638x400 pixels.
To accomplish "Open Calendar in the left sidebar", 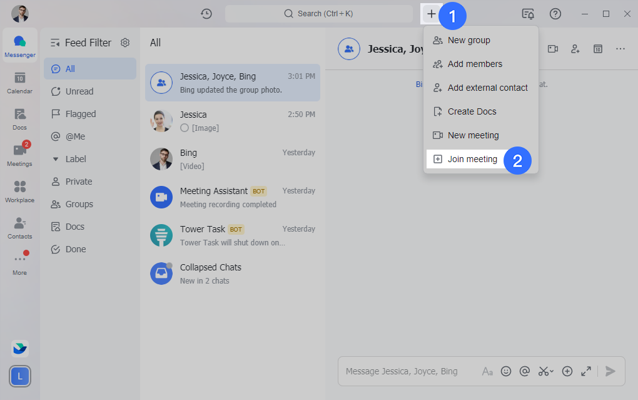I will (19, 83).
